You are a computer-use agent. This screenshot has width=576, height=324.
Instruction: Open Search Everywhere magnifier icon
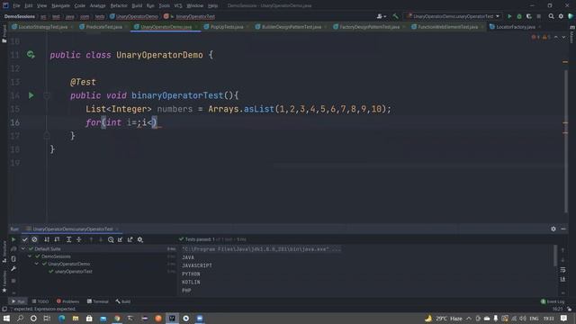coord(551,16)
